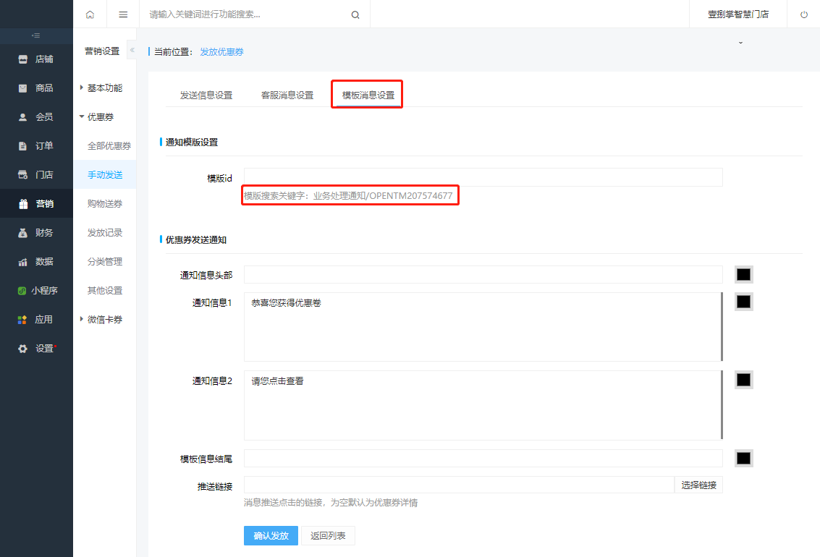Open 设置 in the left sidebar

click(x=36, y=349)
